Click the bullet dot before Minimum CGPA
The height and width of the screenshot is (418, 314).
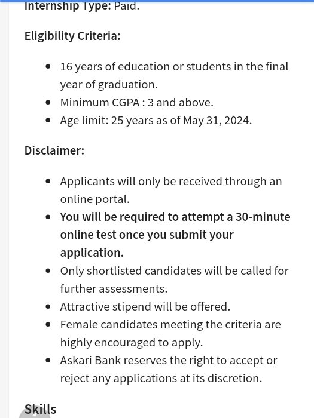coord(48,102)
